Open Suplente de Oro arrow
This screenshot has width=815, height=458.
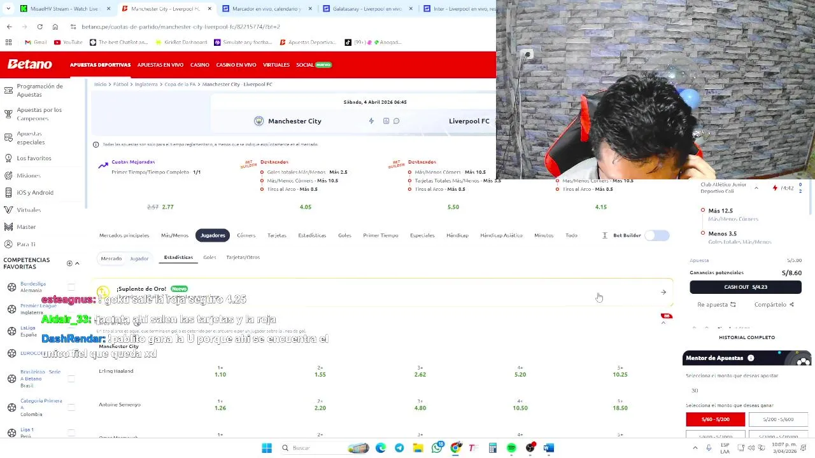coord(663,292)
